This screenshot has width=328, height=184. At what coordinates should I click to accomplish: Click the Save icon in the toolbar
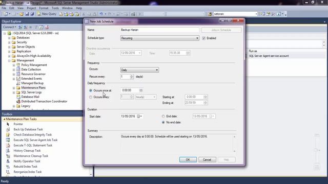[27, 14]
